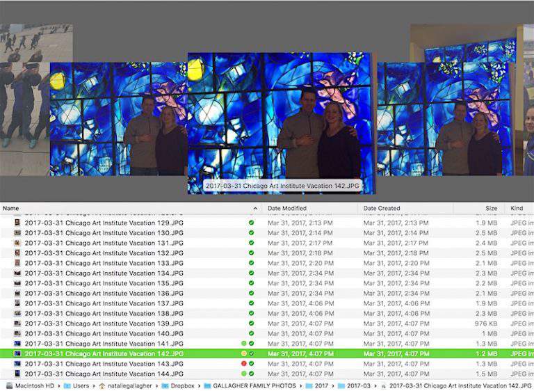Sort files by the Kind column header

pyautogui.click(x=517, y=208)
